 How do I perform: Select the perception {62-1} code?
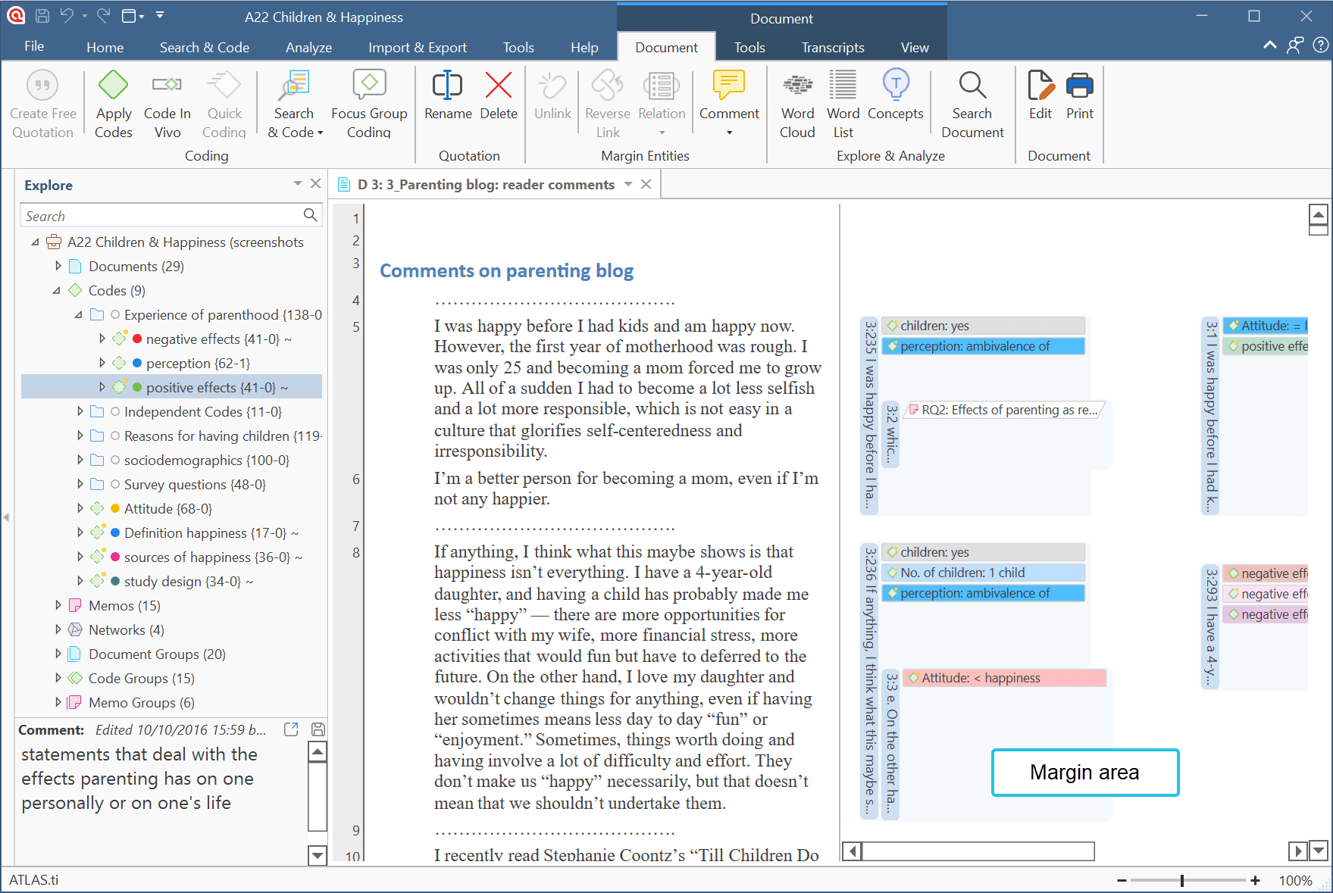pyautogui.click(x=198, y=363)
